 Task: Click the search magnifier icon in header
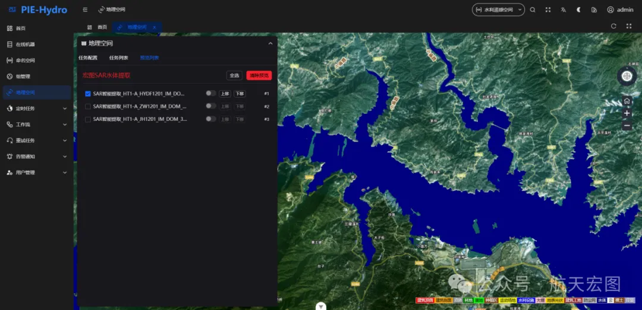[x=533, y=9]
